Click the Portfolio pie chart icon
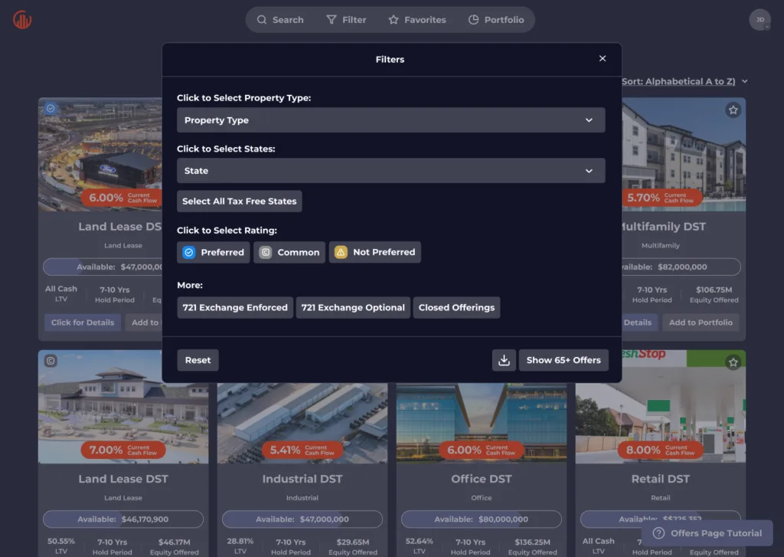The width and height of the screenshot is (784, 557). (473, 19)
